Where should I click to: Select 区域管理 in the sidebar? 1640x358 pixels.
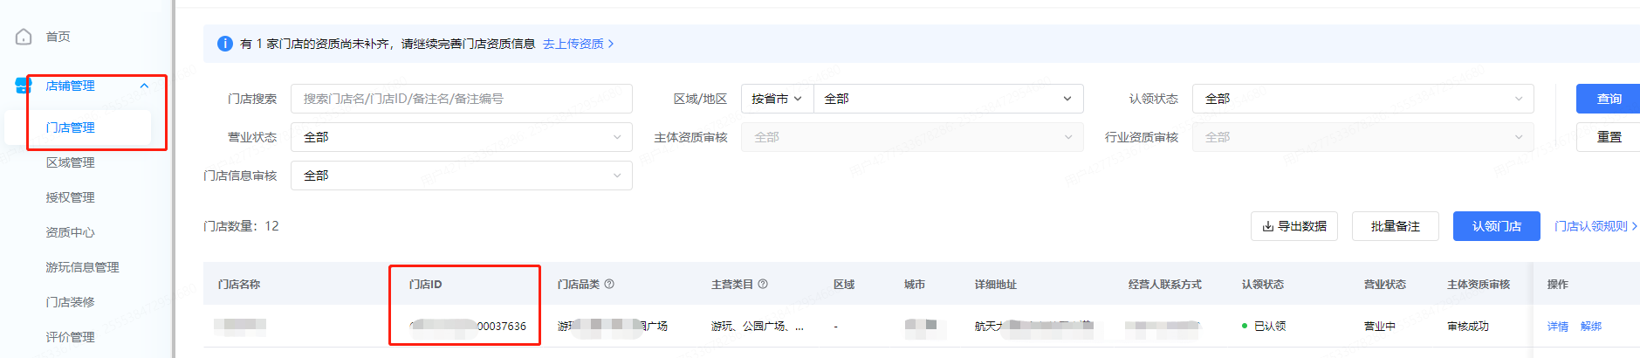70,162
